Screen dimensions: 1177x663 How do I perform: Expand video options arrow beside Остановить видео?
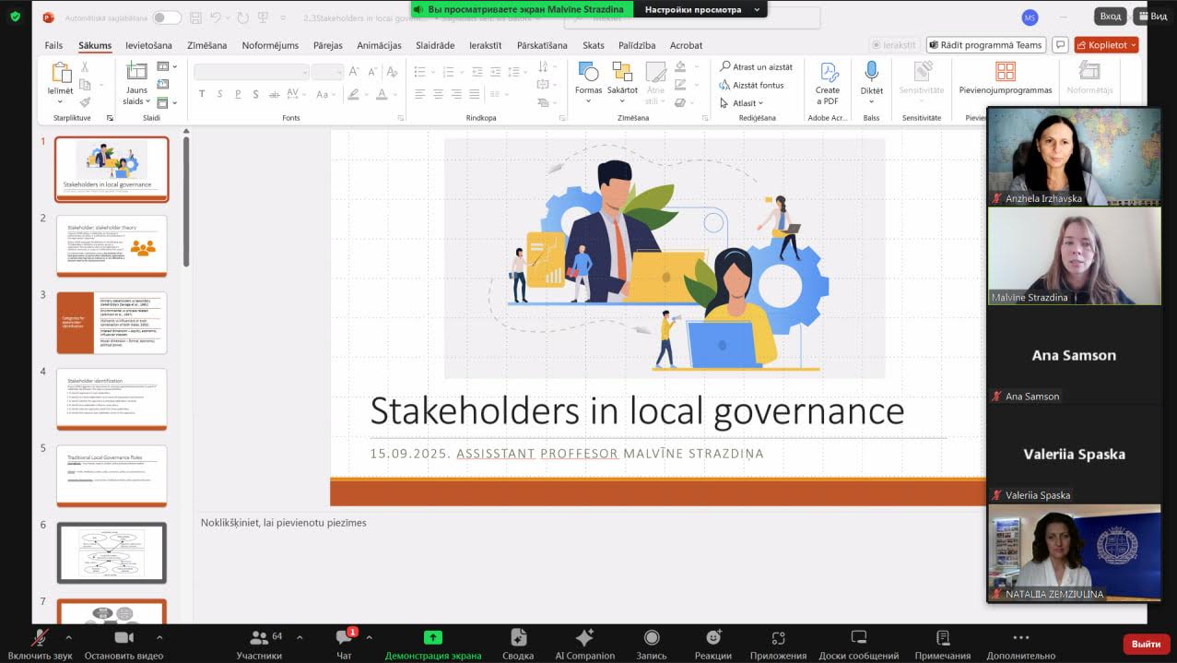click(x=159, y=637)
